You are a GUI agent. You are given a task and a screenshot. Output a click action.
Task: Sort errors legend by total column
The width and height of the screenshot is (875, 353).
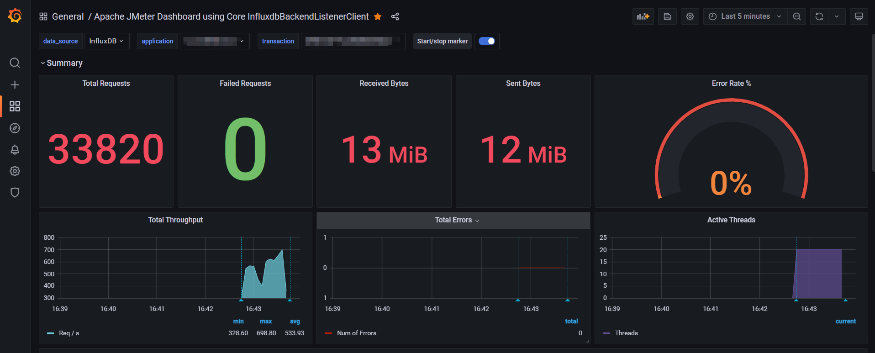(x=571, y=321)
